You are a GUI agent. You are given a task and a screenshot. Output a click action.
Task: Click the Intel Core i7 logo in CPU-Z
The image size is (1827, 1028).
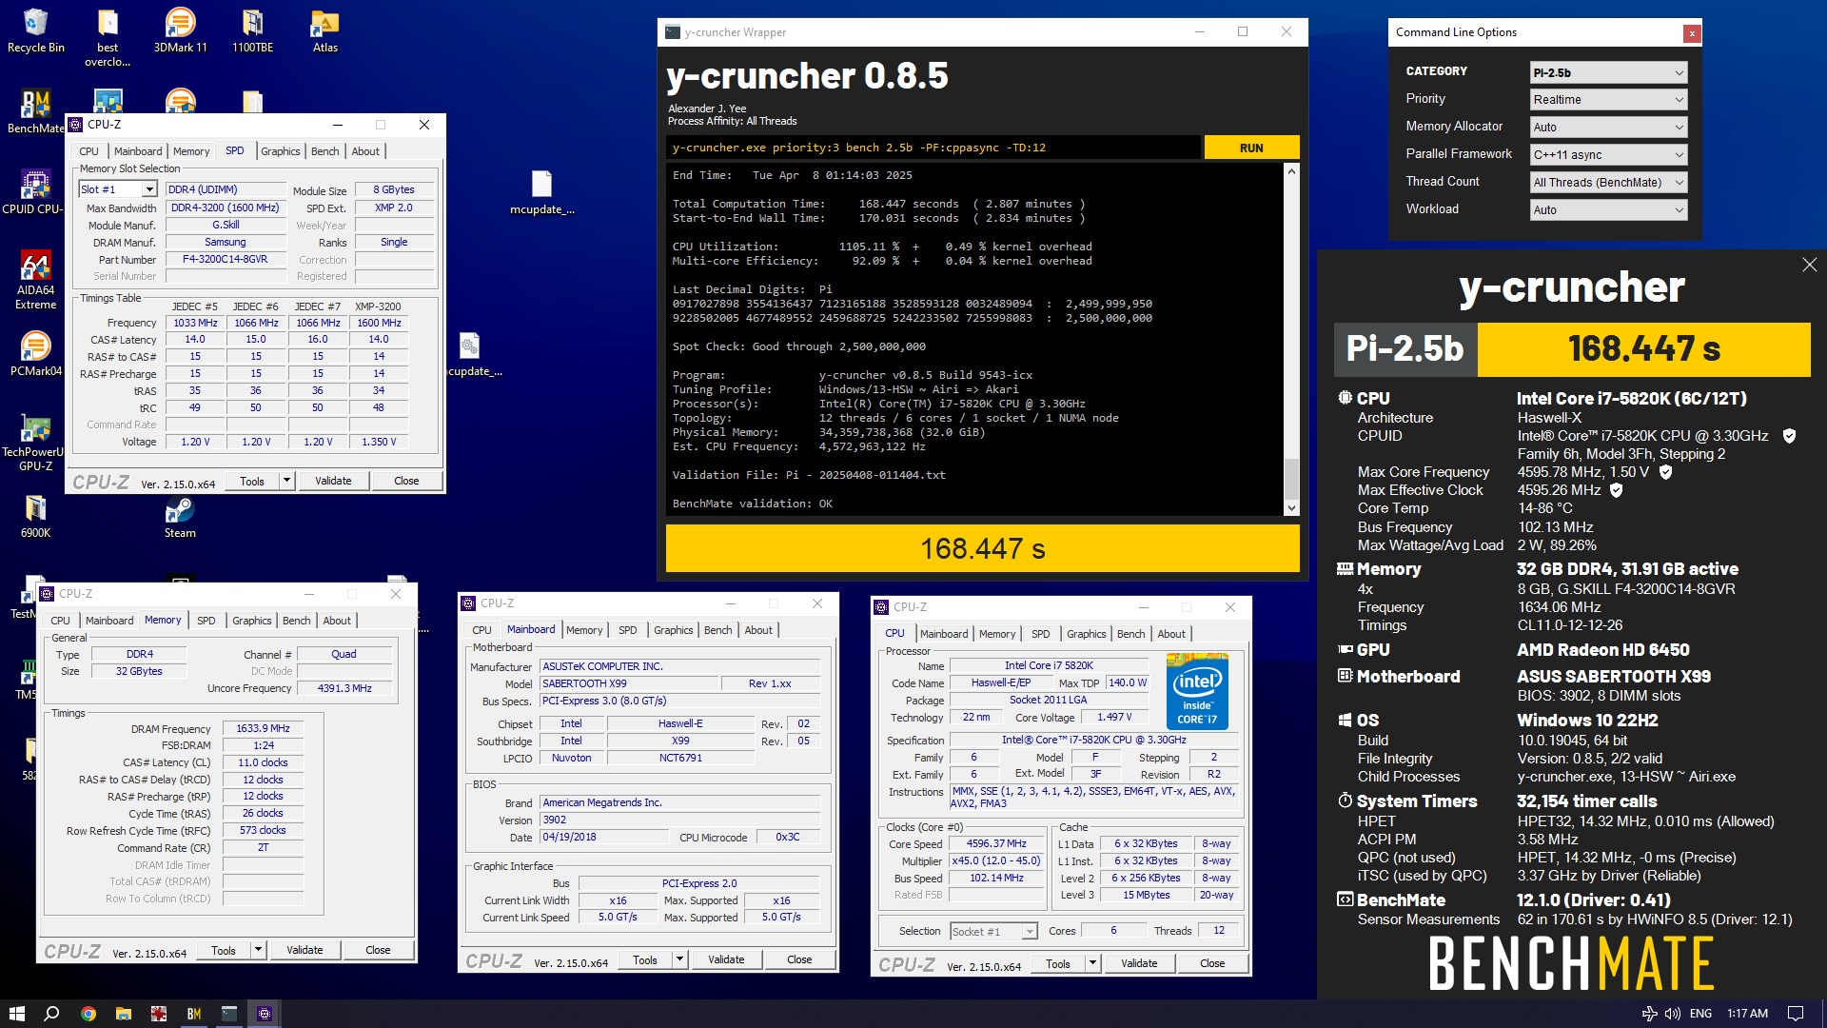1197,692
